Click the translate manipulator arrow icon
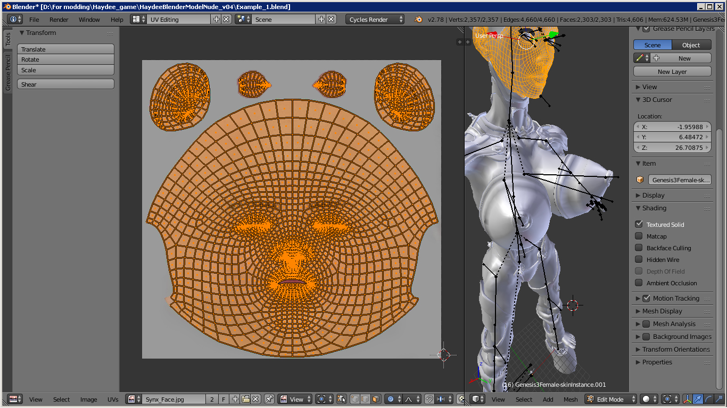Image resolution: width=727 pixels, height=408 pixels. coord(698,399)
